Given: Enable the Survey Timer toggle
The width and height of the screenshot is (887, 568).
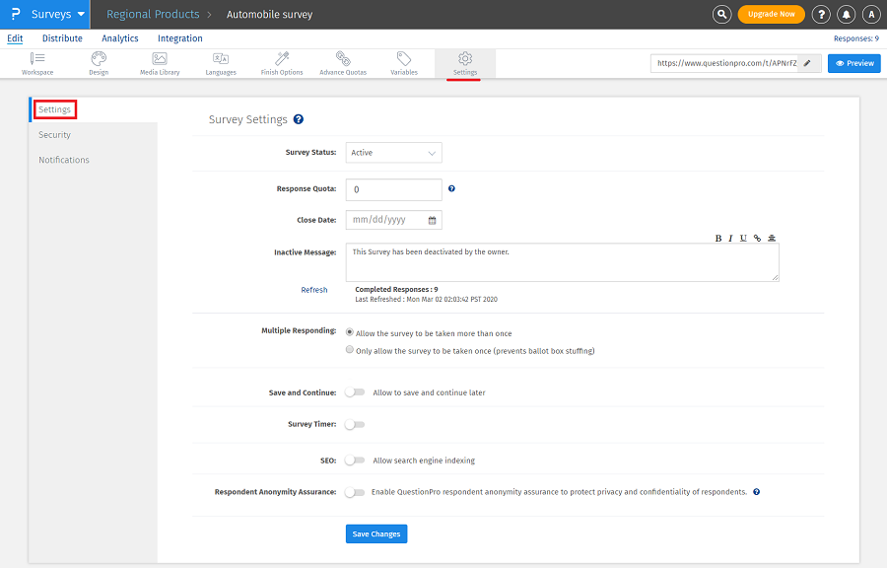Looking at the screenshot, I should click(355, 425).
